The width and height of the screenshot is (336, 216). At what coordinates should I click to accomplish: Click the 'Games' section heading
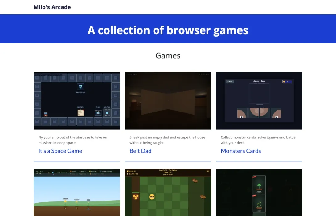168,55
